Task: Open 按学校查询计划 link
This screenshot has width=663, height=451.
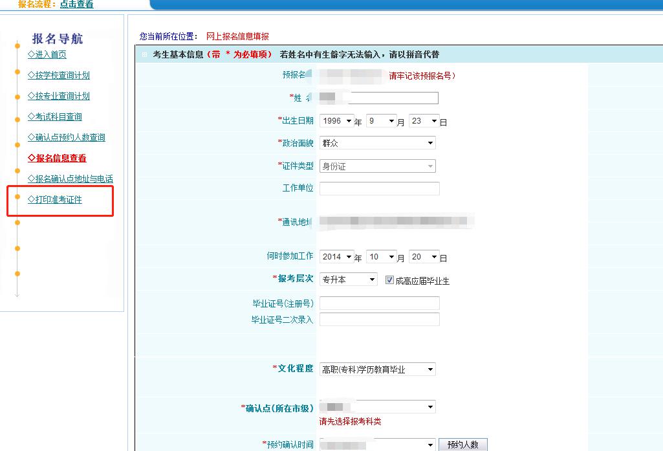Action: click(59, 75)
